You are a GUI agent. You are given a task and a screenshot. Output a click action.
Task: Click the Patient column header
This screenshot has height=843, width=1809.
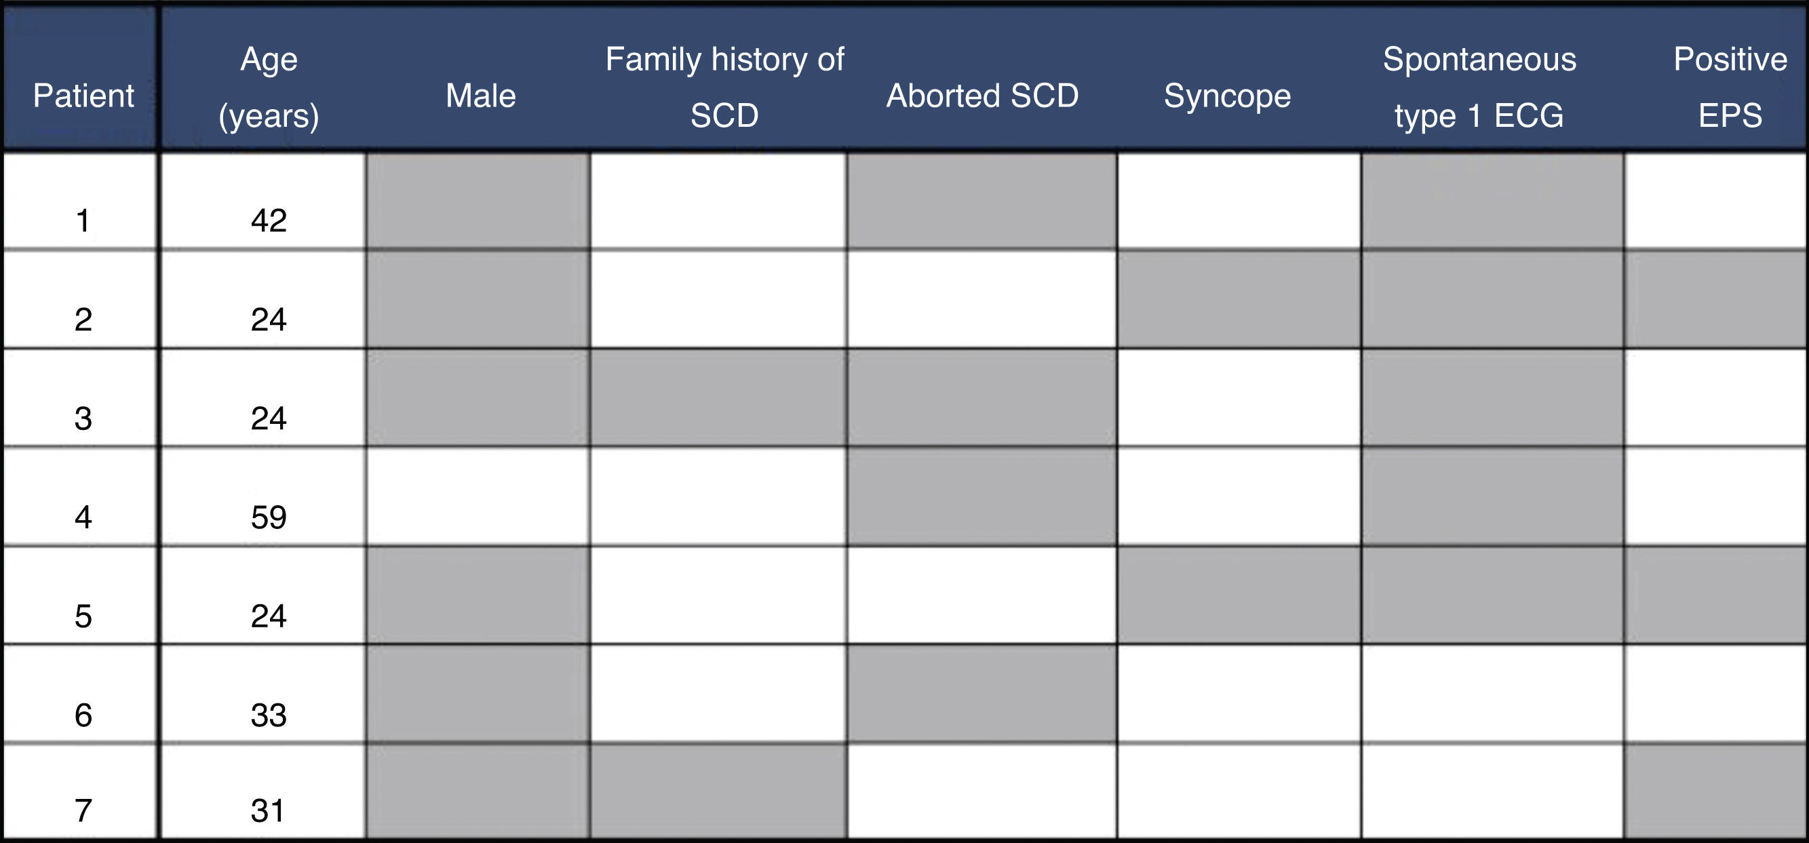click(x=83, y=96)
